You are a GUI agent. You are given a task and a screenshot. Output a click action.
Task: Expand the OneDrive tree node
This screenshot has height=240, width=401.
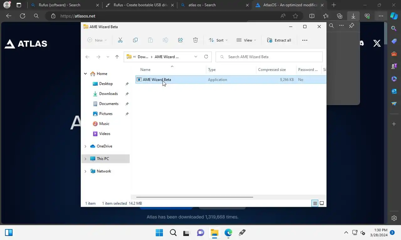(85, 146)
